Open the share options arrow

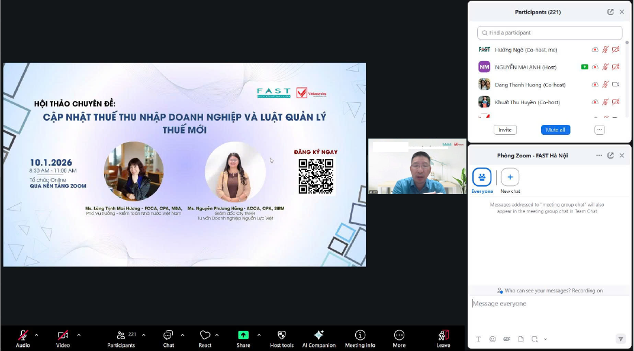[x=259, y=335]
